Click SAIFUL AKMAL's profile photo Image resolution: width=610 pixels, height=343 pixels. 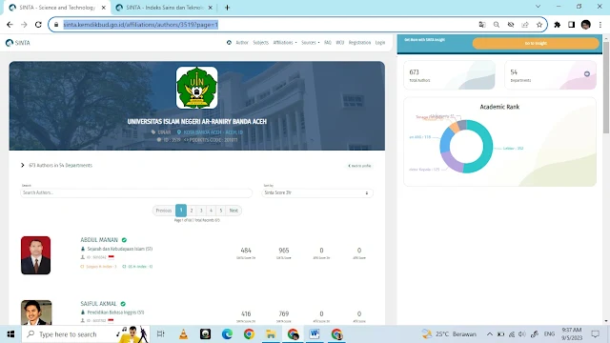pos(36,313)
